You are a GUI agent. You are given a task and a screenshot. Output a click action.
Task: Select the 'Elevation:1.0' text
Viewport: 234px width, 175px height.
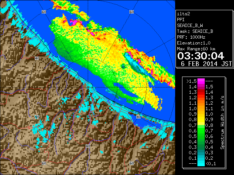[x=194, y=43]
